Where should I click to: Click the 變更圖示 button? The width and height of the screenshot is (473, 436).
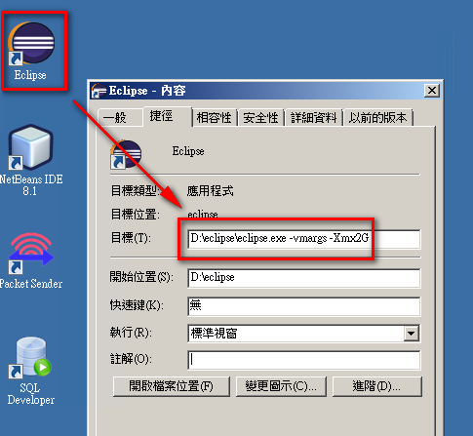coord(281,386)
